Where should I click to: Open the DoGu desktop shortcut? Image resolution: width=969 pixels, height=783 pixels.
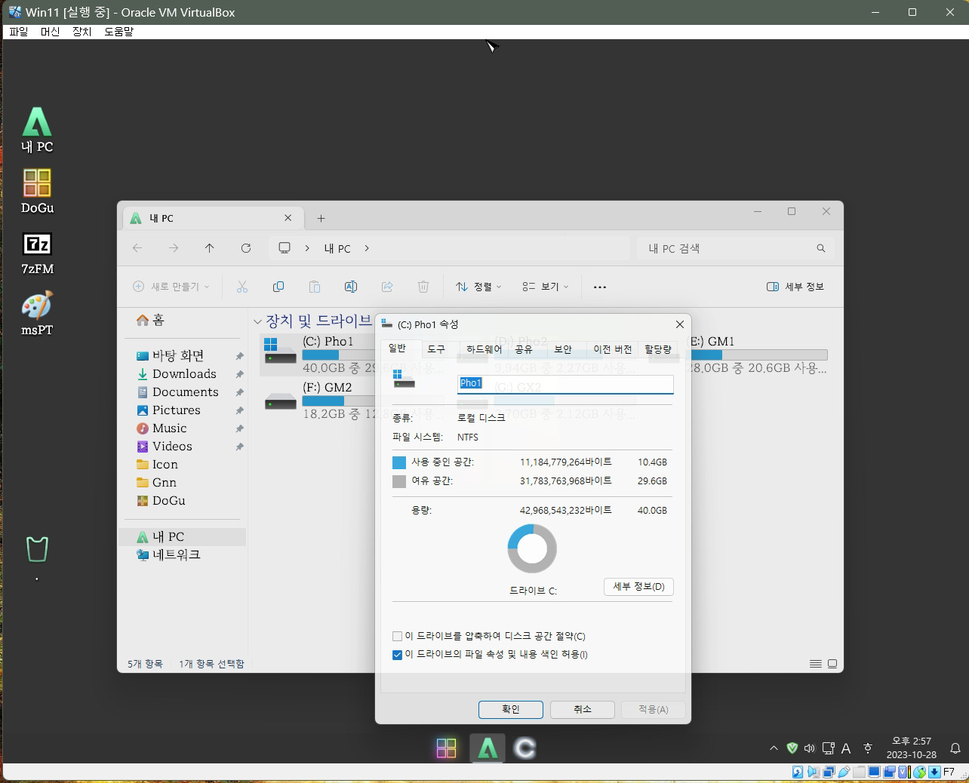point(37,191)
